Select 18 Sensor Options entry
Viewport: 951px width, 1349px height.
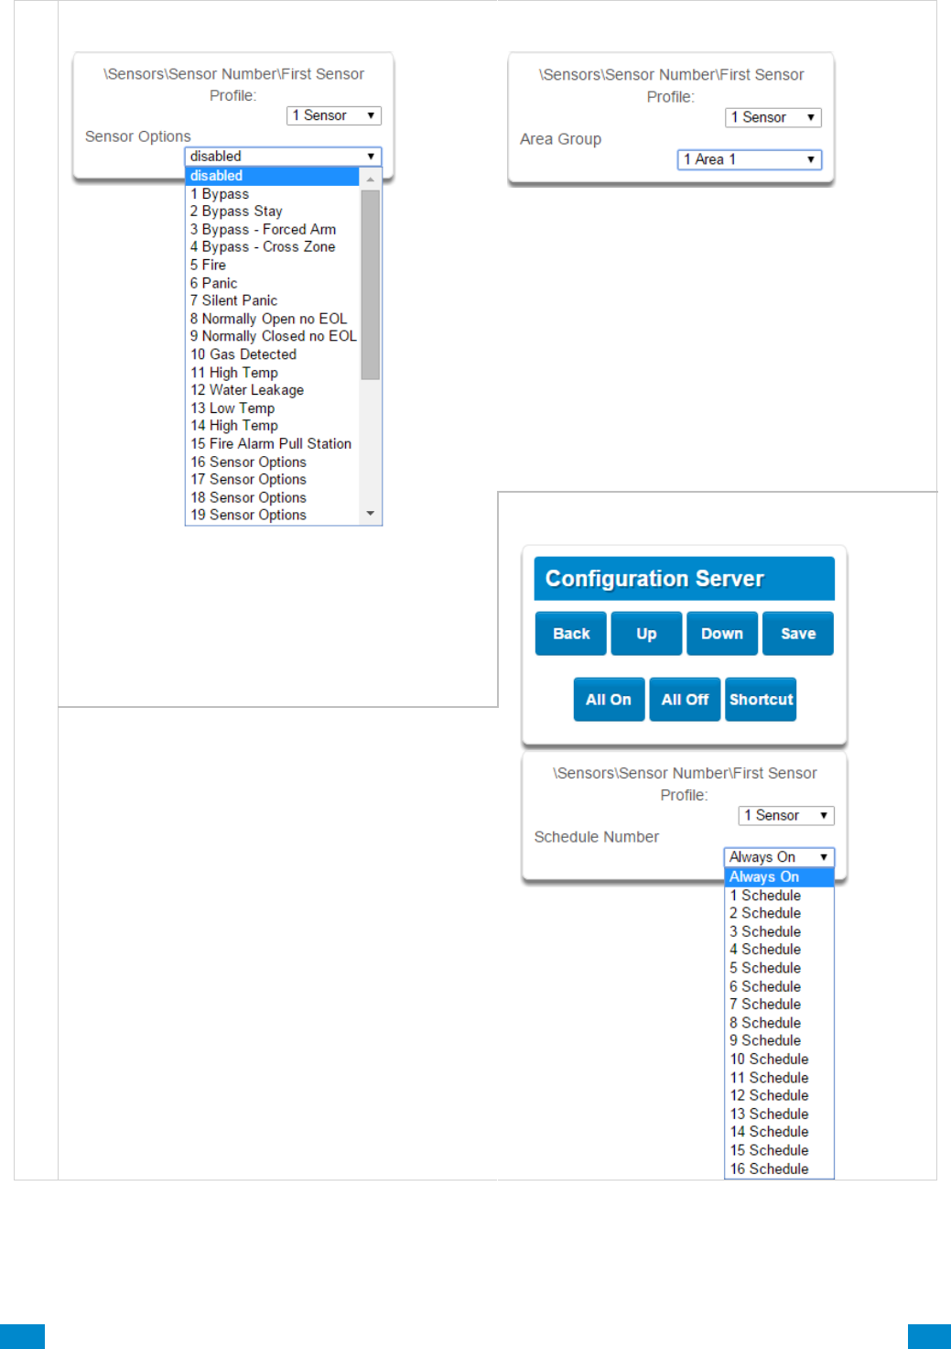pos(272,497)
